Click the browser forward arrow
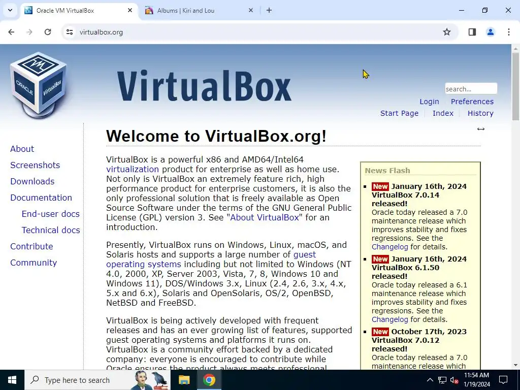The height and width of the screenshot is (390, 520). tap(29, 32)
